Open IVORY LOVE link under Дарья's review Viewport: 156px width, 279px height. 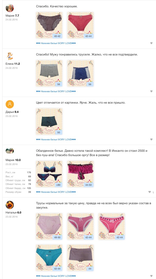click(56, 139)
